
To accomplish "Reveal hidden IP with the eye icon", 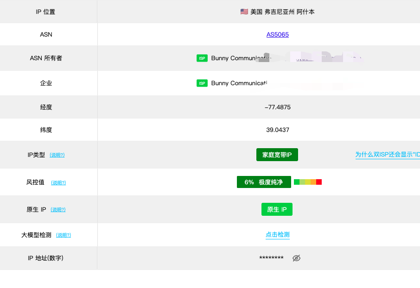I will point(296,258).
